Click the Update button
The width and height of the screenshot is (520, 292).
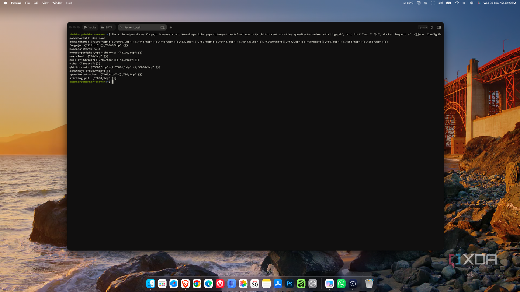(x=423, y=27)
